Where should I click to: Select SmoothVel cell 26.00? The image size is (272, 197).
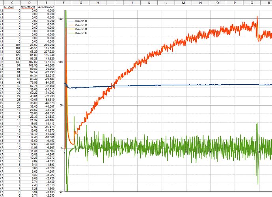coord(29,45)
